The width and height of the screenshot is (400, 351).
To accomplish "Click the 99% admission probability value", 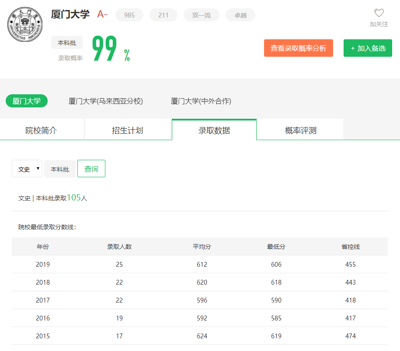I will click(x=111, y=48).
